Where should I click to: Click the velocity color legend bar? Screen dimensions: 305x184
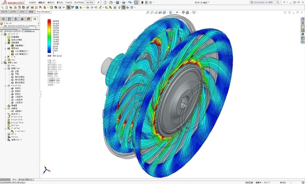(49, 36)
